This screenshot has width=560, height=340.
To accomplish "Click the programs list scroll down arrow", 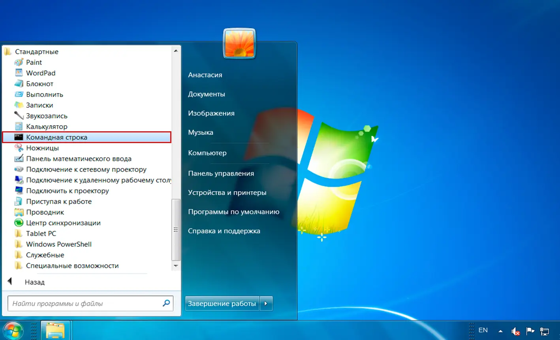I will click(x=176, y=266).
